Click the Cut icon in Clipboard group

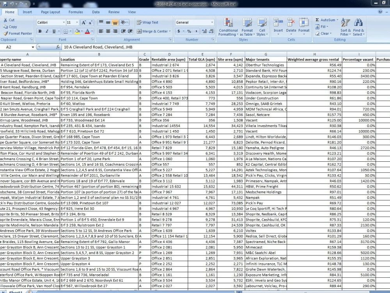click(x=5, y=20)
